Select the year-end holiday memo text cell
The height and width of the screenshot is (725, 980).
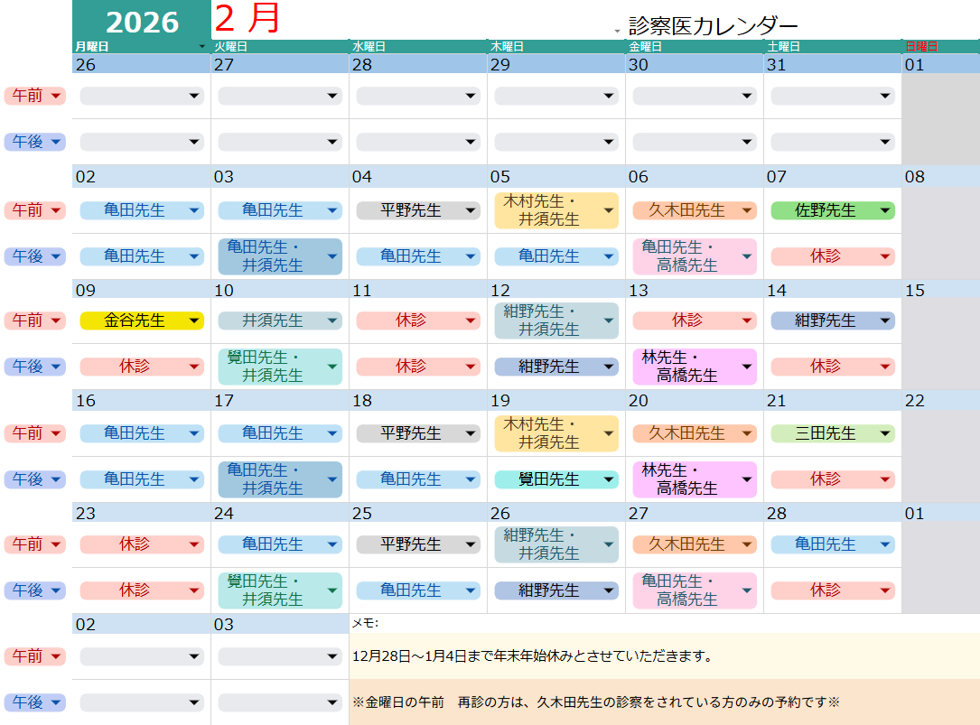point(664,656)
